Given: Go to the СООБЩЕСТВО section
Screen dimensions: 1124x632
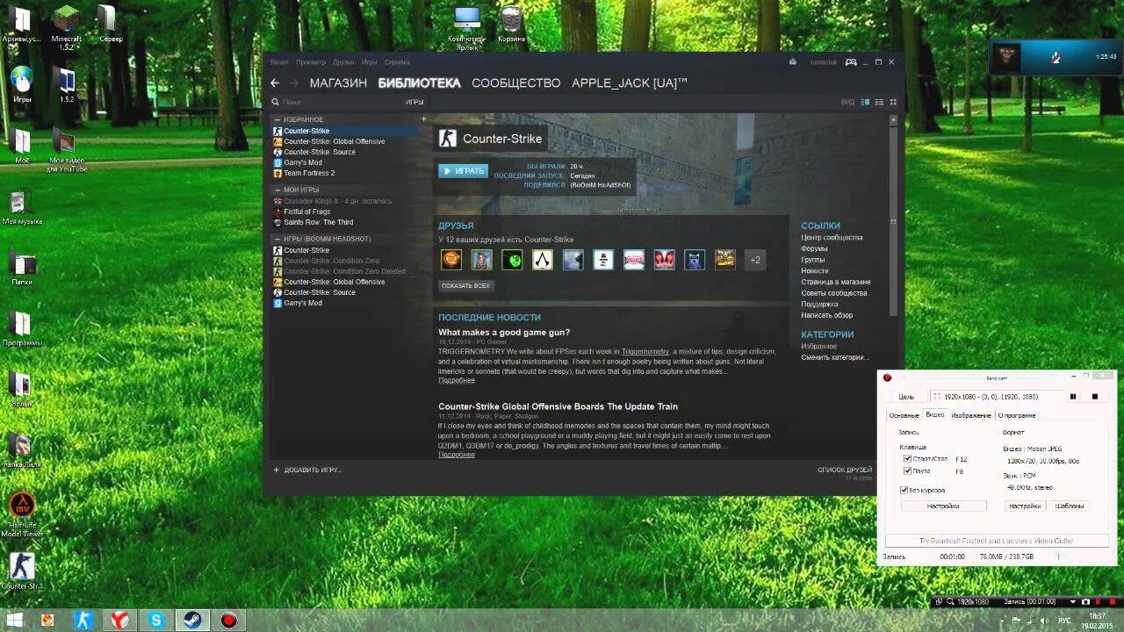Looking at the screenshot, I should coord(516,83).
